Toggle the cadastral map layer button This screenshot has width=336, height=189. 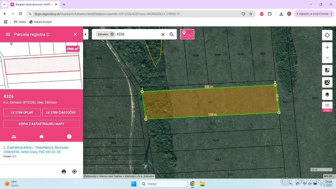coord(187,34)
